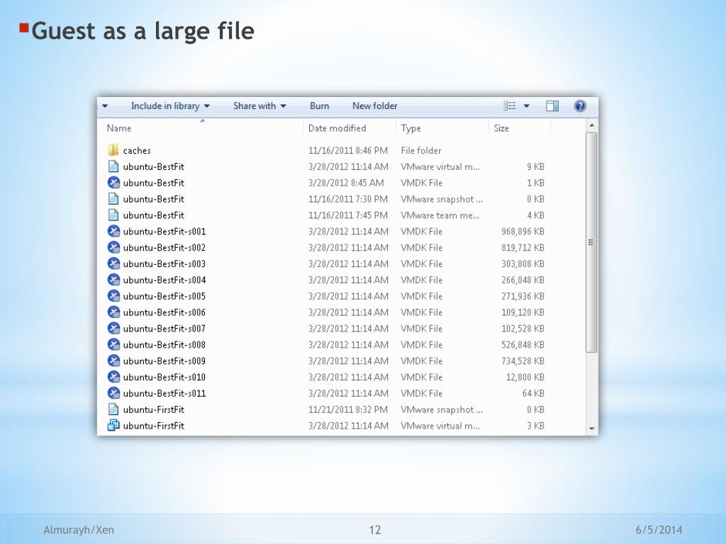Click the 11/21/2011 8:32 PM date

pyautogui.click(x=348, y=409)
